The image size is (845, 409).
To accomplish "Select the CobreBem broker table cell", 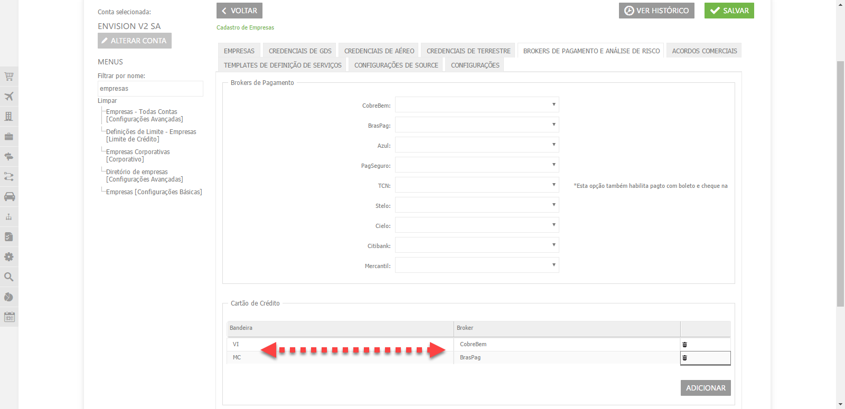I will [567, 344].
